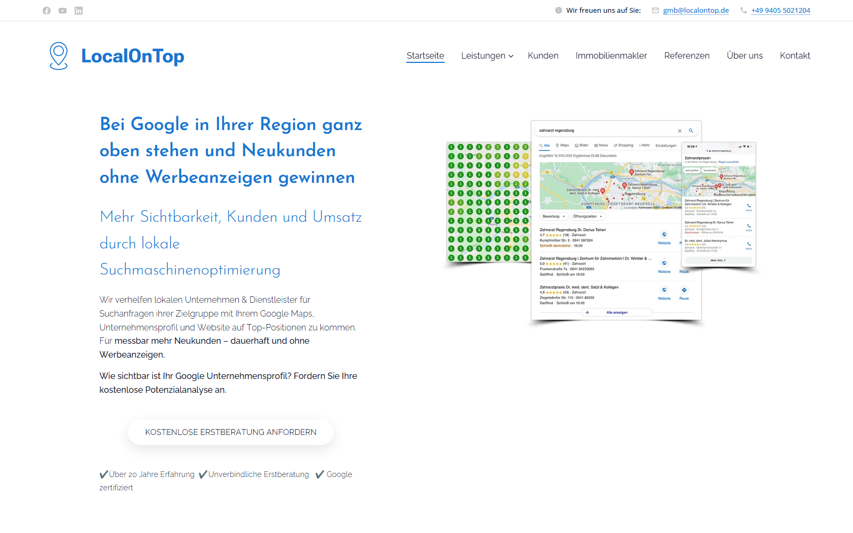Go to Startseite menu item
This screenshot has width=853, height=533.
pyautogui.click(x=425, y=55)
